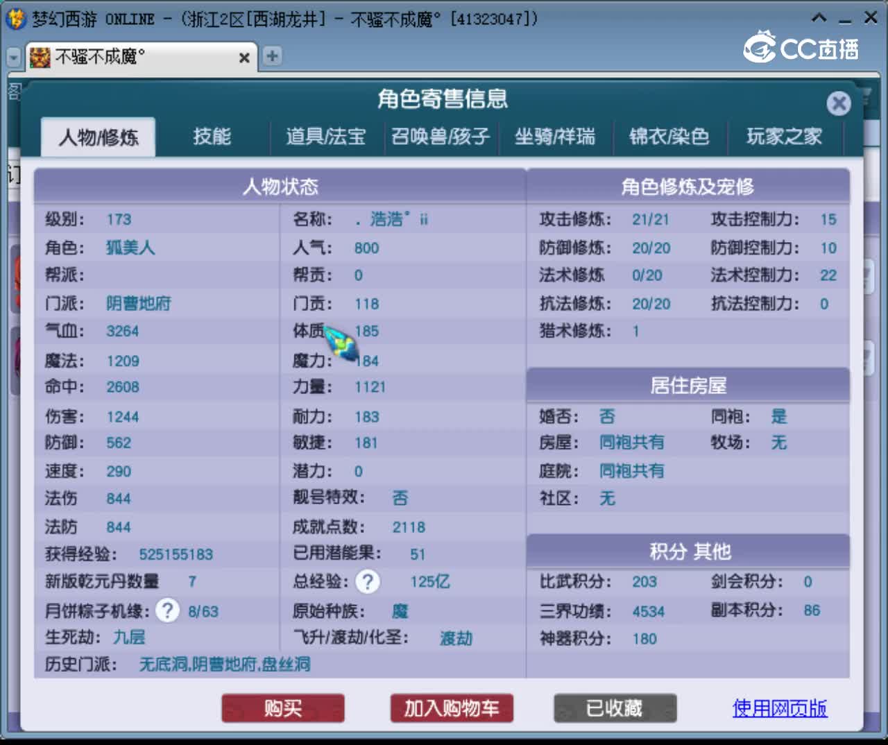Click the 三界功绩 value 4534
This screenshot has height=745, width=888.
(x=649, y=611)
